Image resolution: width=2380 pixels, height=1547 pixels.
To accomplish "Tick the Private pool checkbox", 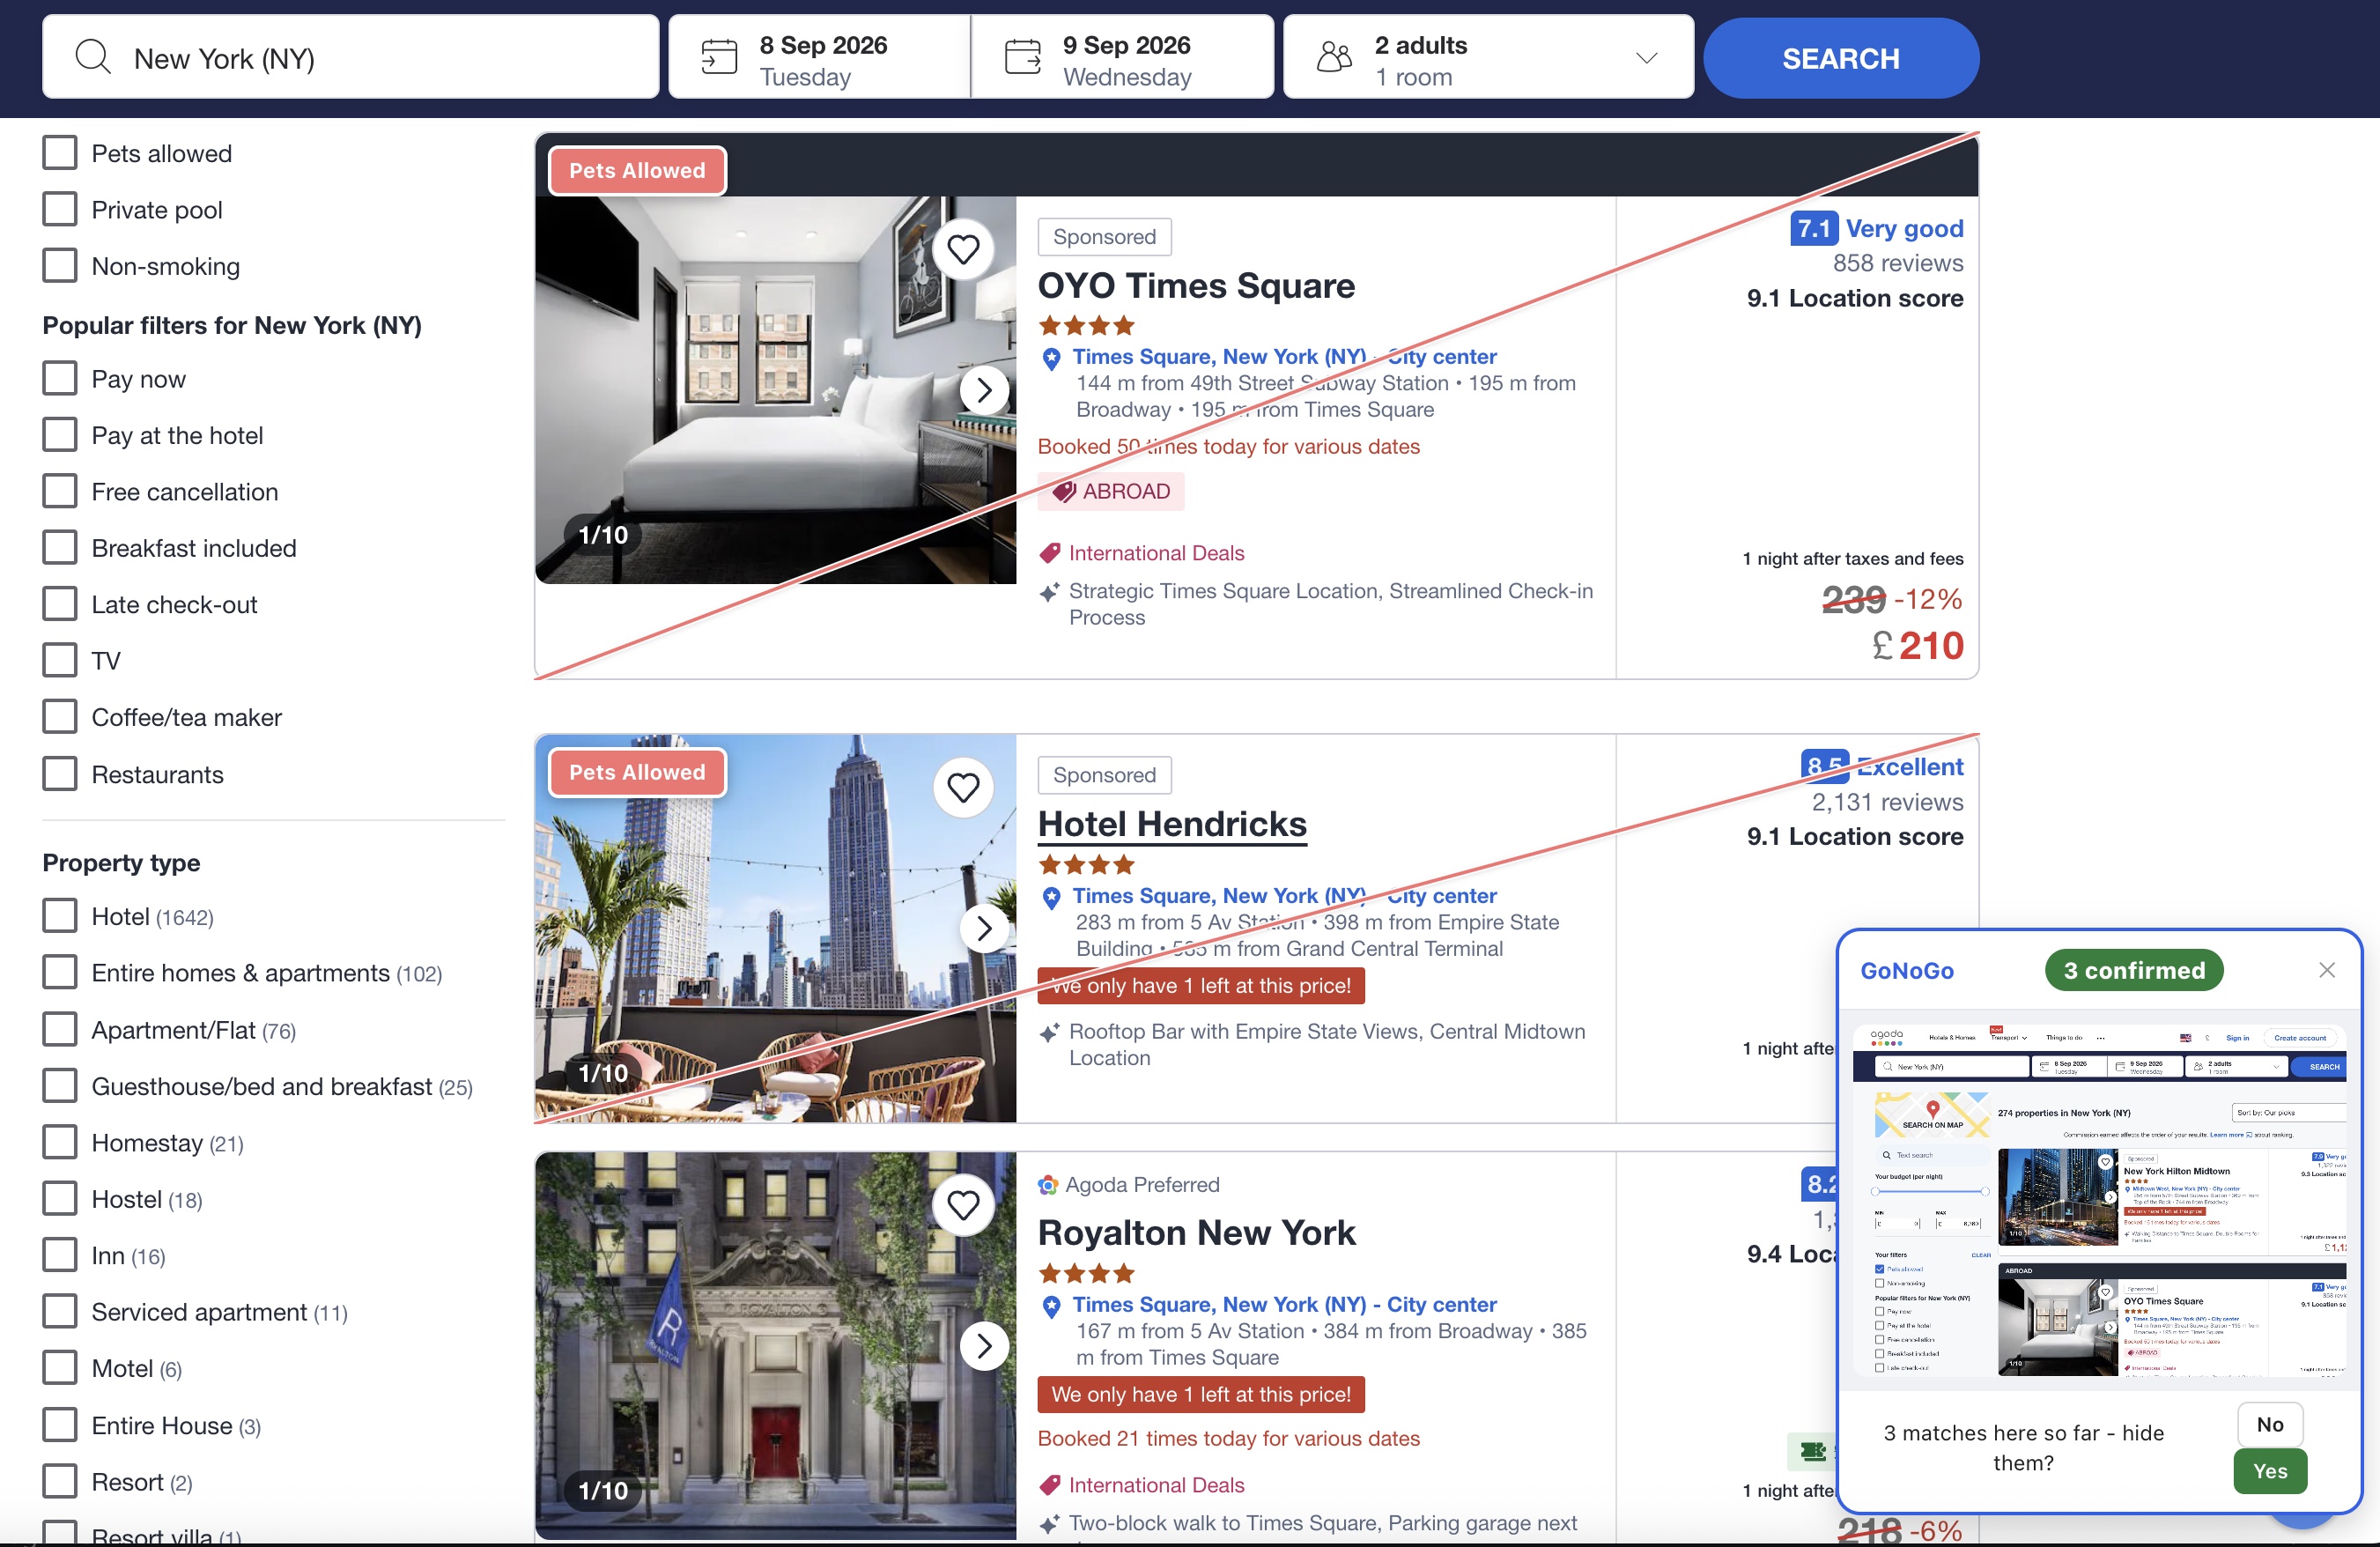I will pyautogui.click(x=60, y=209).
